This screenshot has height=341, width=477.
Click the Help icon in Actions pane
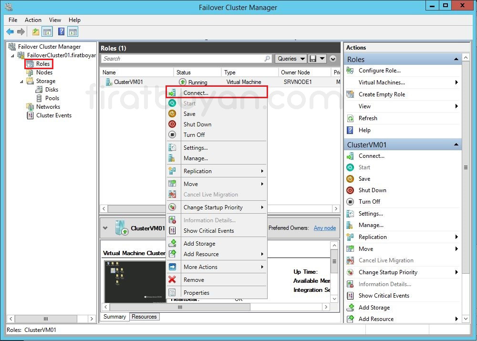pyautogui.click(x=350, y=130)
